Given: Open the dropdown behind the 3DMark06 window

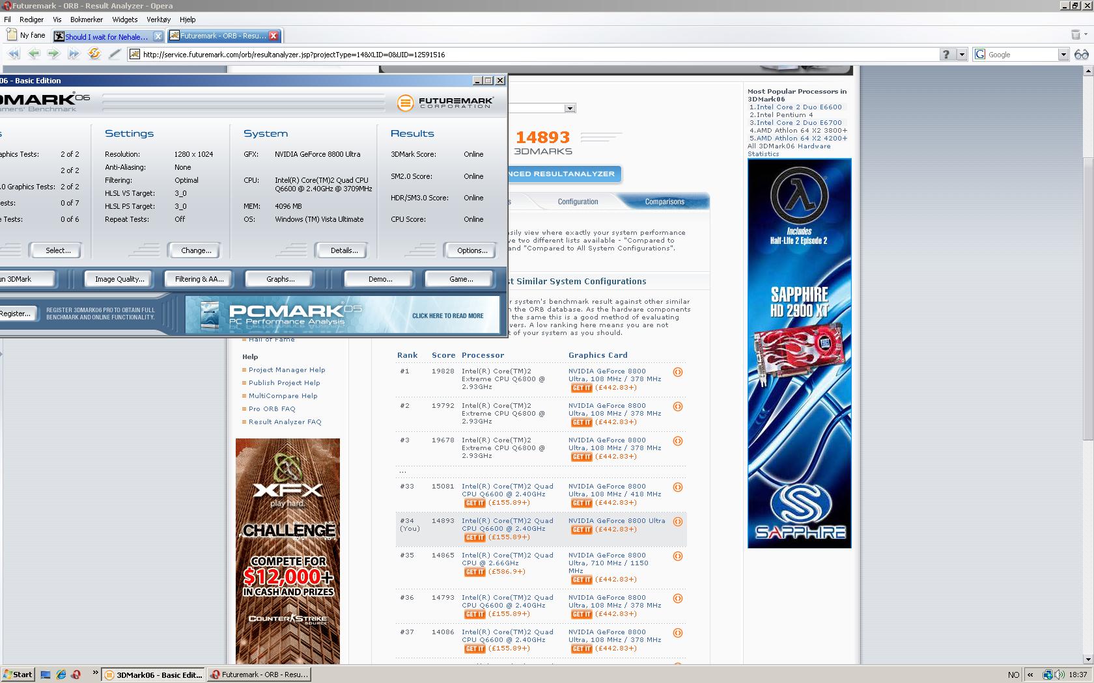Looking at the screenshot, I should click(570, 108).
